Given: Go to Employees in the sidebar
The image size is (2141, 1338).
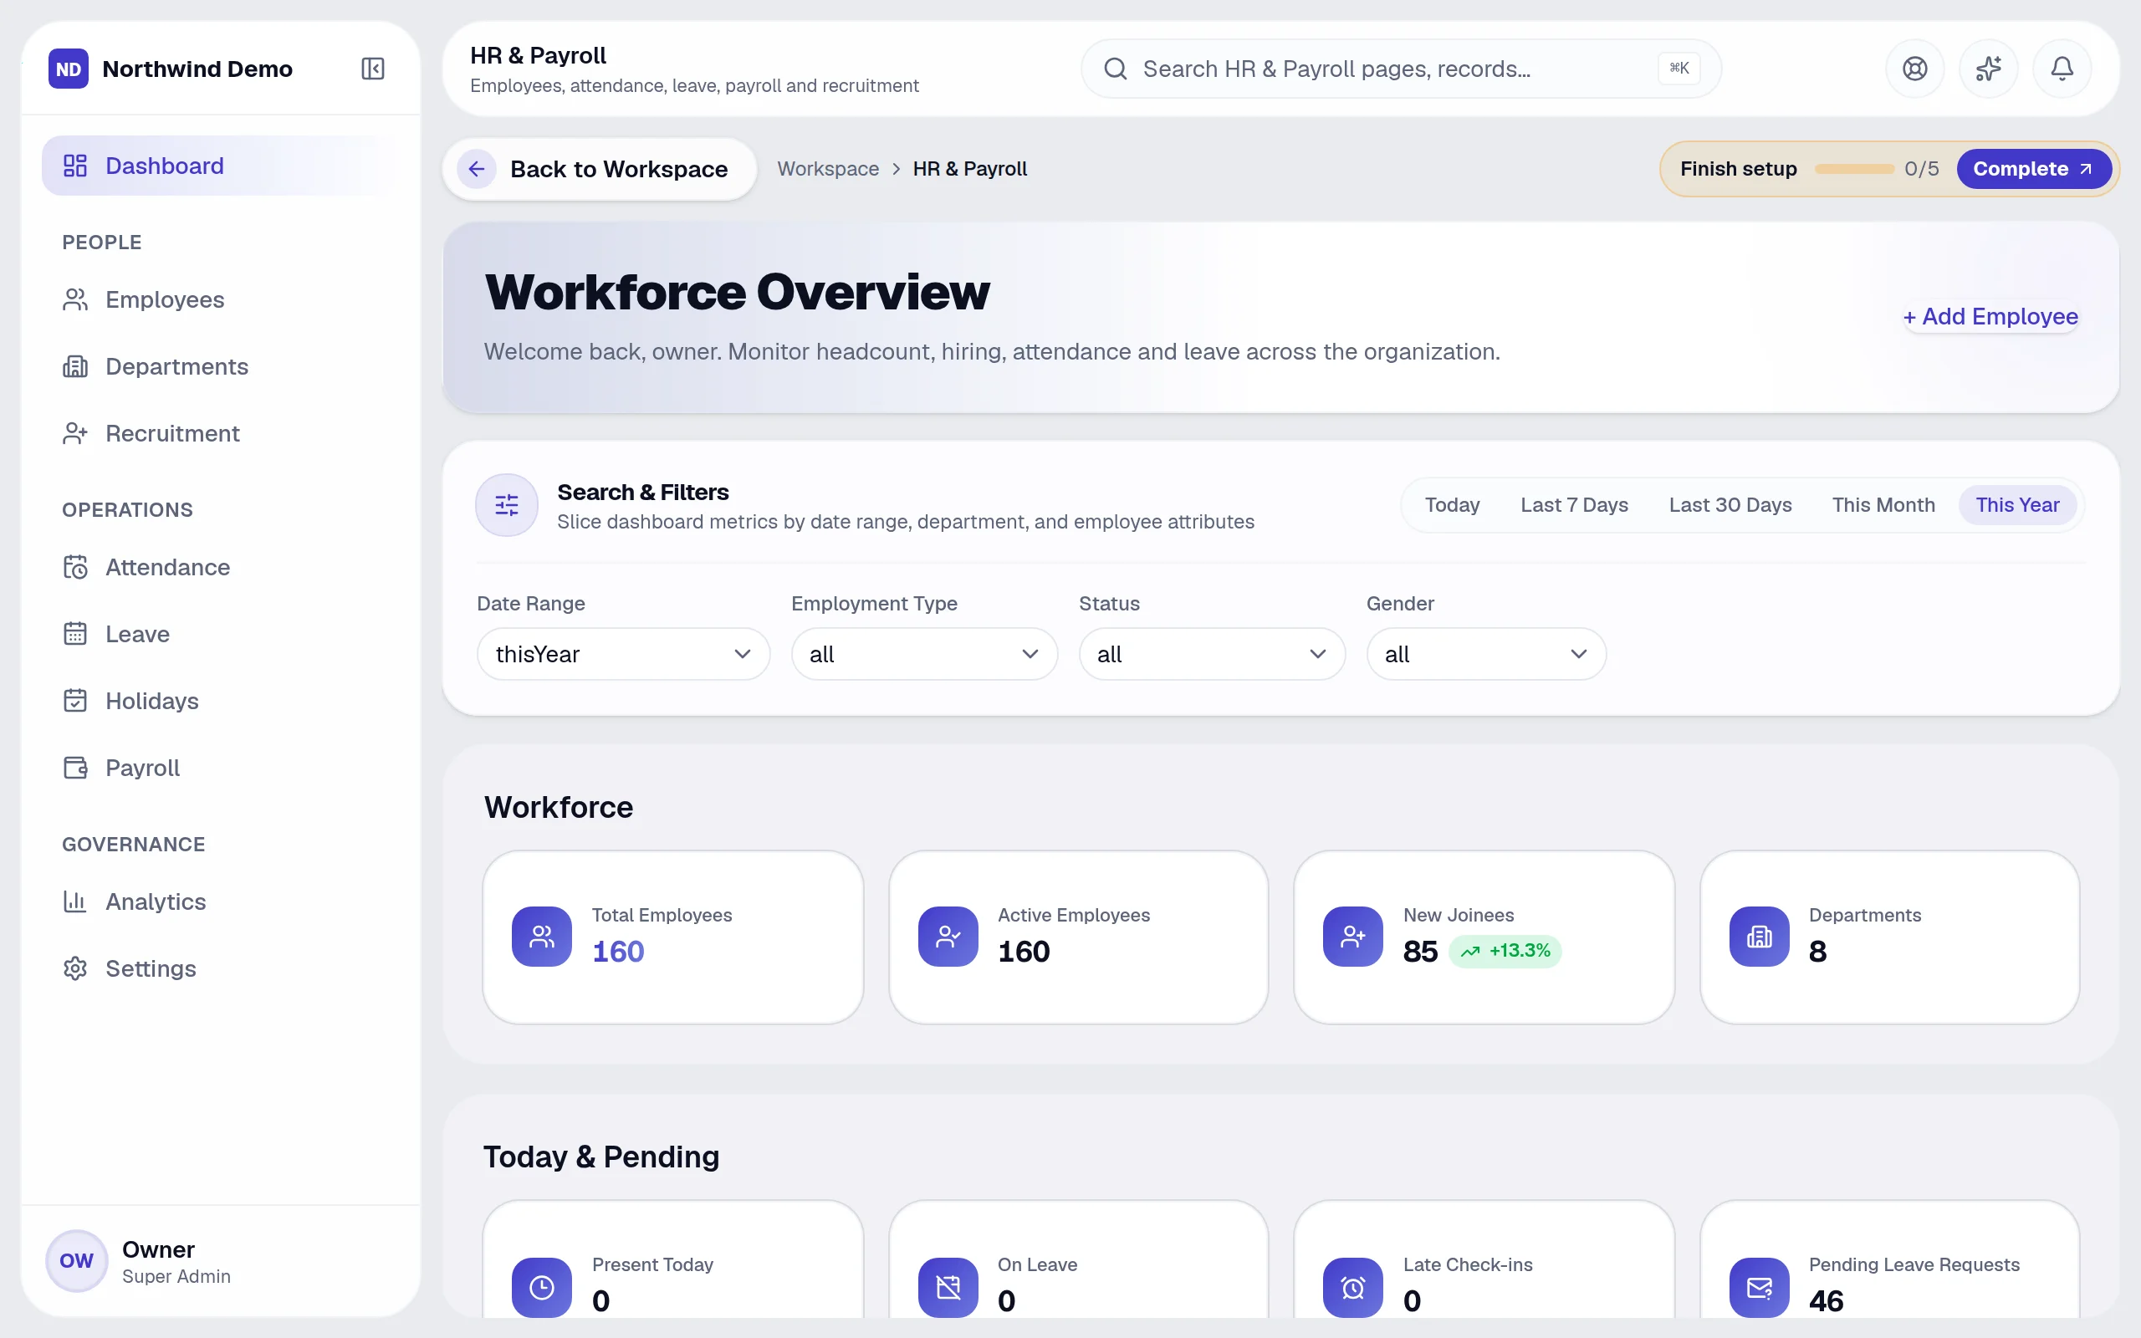Looking at the screenshot, I should (220, 299).
